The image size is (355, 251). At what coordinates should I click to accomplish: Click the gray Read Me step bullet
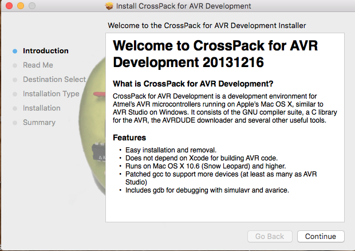point(15,65)
